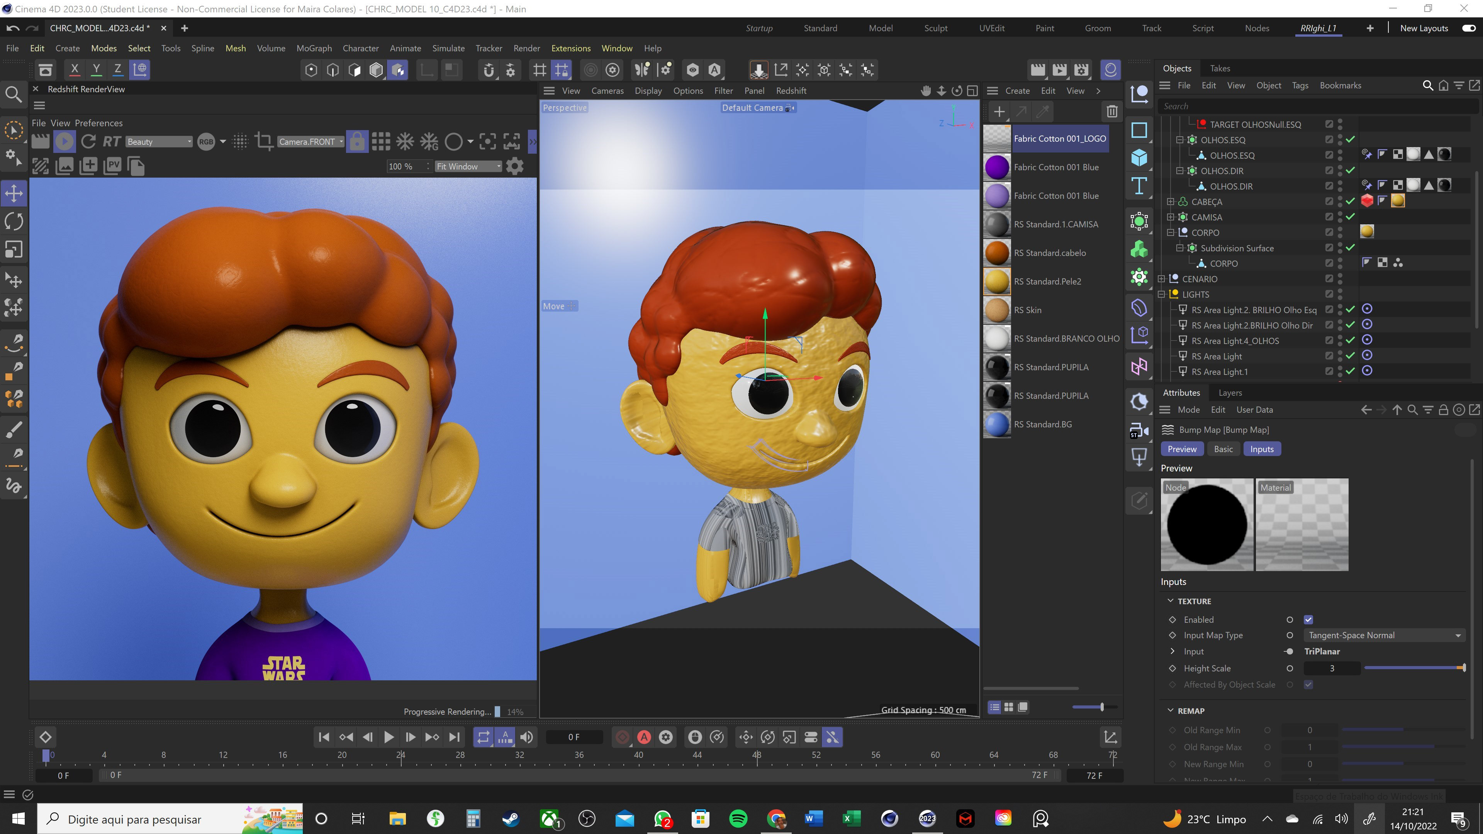This screenshot has width=1483, height=834.
Task: Open the MoGraph menu
Action: pos(314,48)
